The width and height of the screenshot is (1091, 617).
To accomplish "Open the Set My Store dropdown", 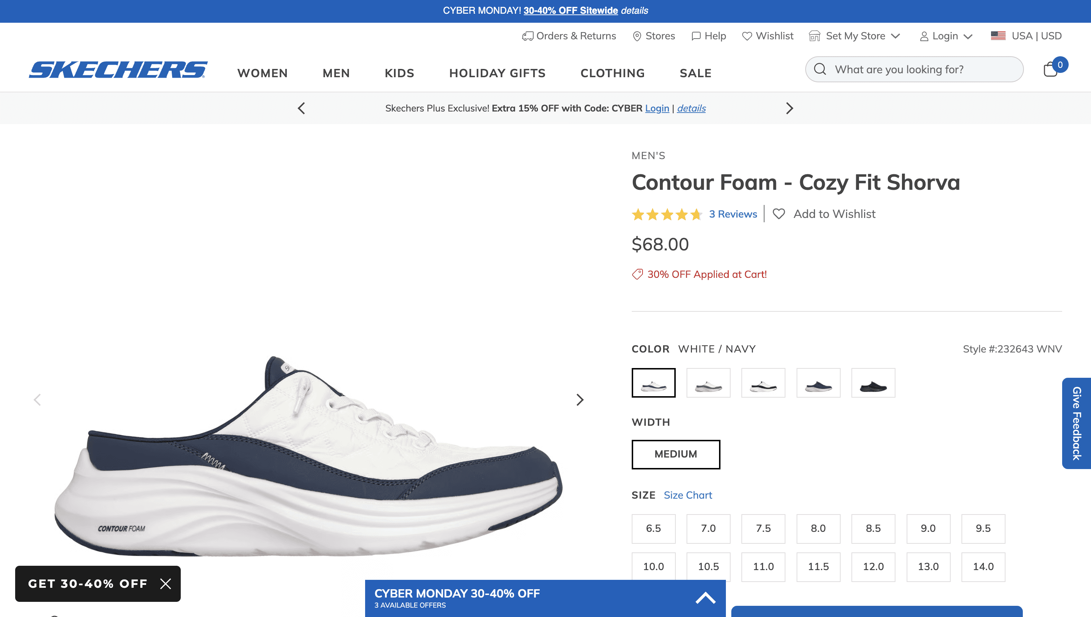I will tap(855, 36).
